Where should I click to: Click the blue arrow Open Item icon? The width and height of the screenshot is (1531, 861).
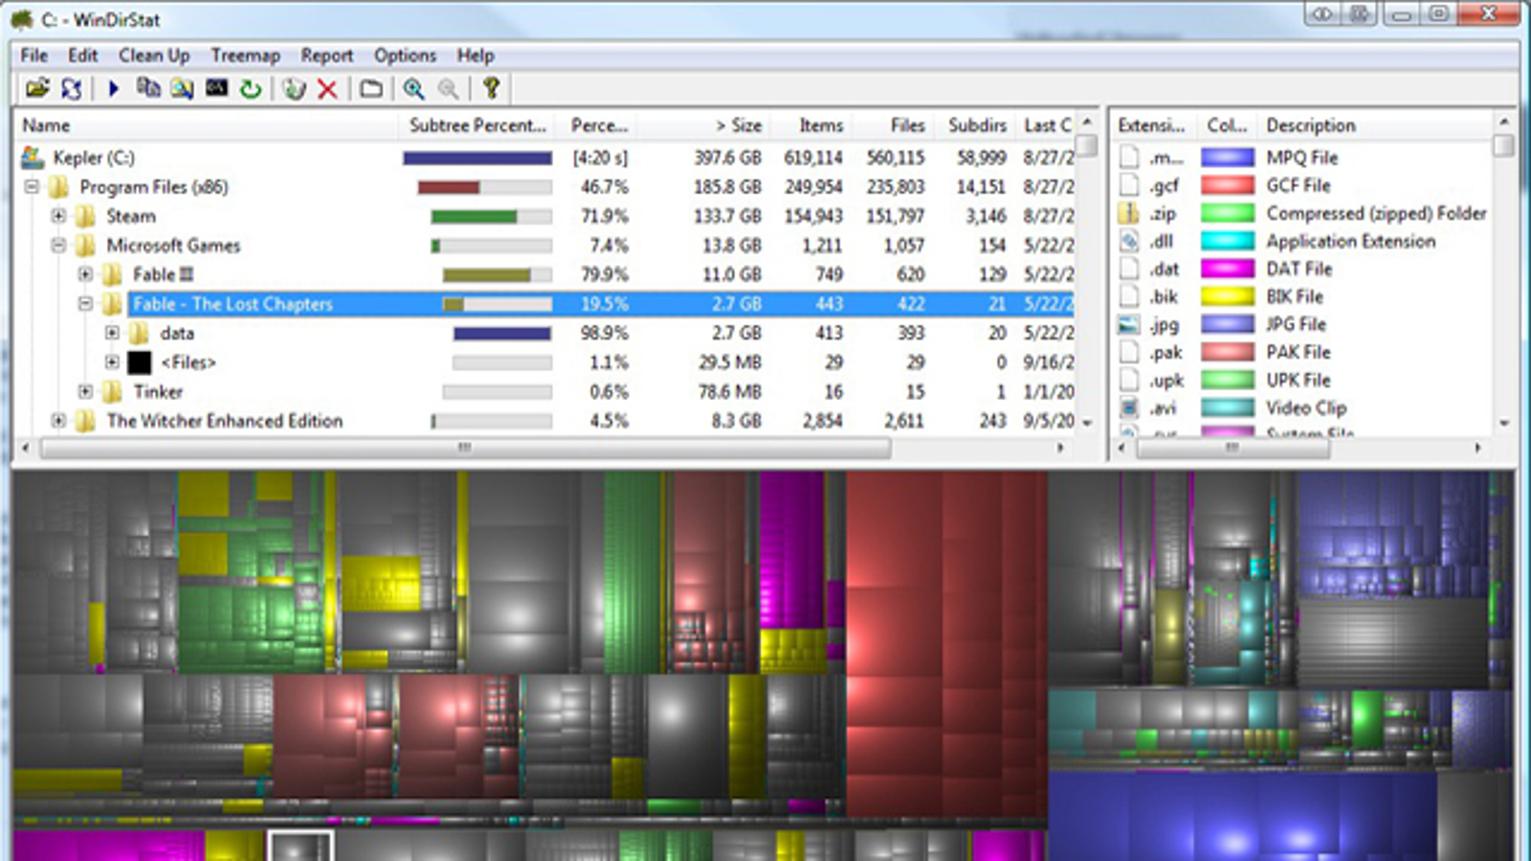tap(113, 89)
